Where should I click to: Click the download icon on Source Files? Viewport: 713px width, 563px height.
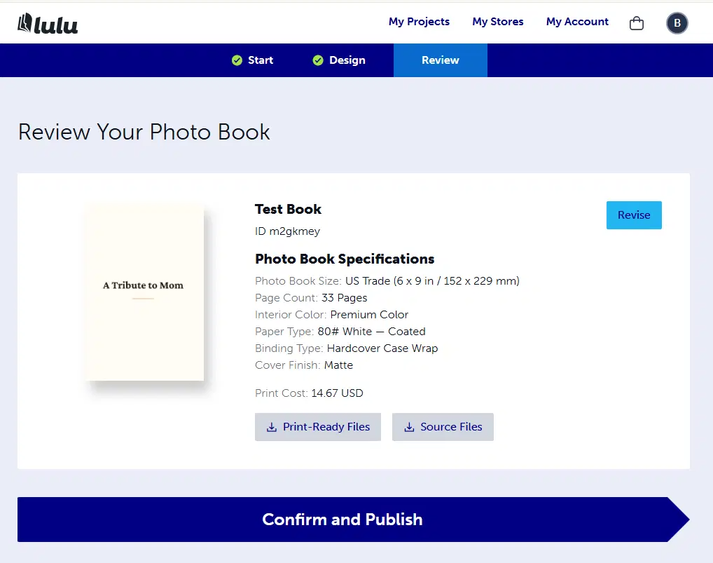[x=409, y=427]
